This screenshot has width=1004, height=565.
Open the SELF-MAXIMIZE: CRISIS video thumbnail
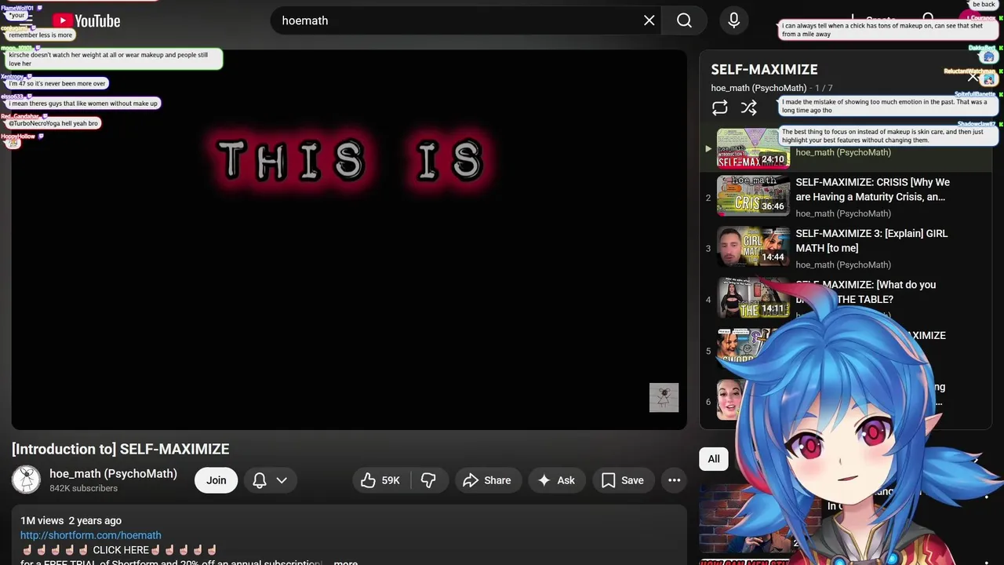pos(753,195)
